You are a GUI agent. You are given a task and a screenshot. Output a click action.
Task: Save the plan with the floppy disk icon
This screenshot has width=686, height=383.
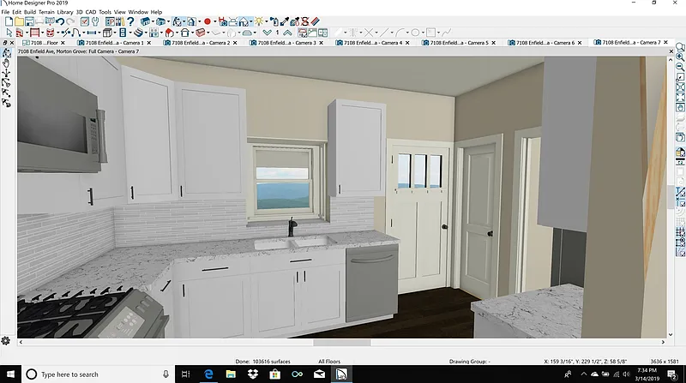pos(29,21)
